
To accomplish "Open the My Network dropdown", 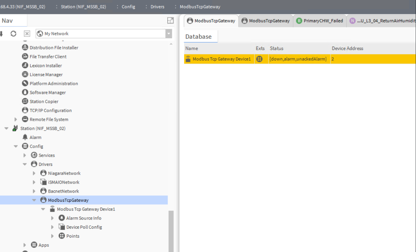I will pos(168,34).
